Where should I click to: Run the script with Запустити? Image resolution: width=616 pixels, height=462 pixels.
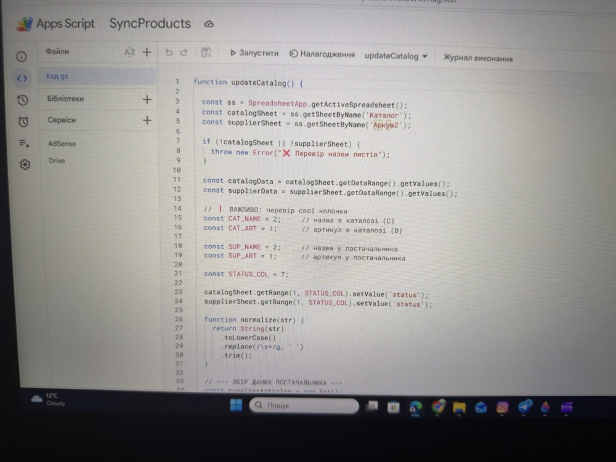tap(254, 53)
